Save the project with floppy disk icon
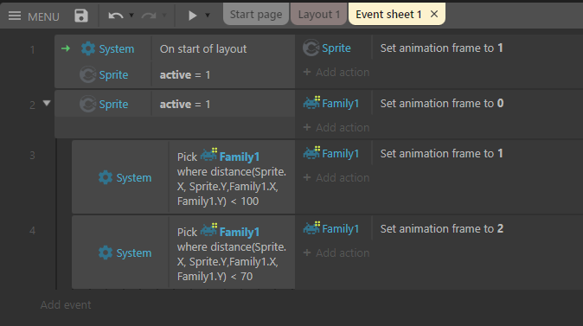The image size is (583, 326). tap(81, 16)
